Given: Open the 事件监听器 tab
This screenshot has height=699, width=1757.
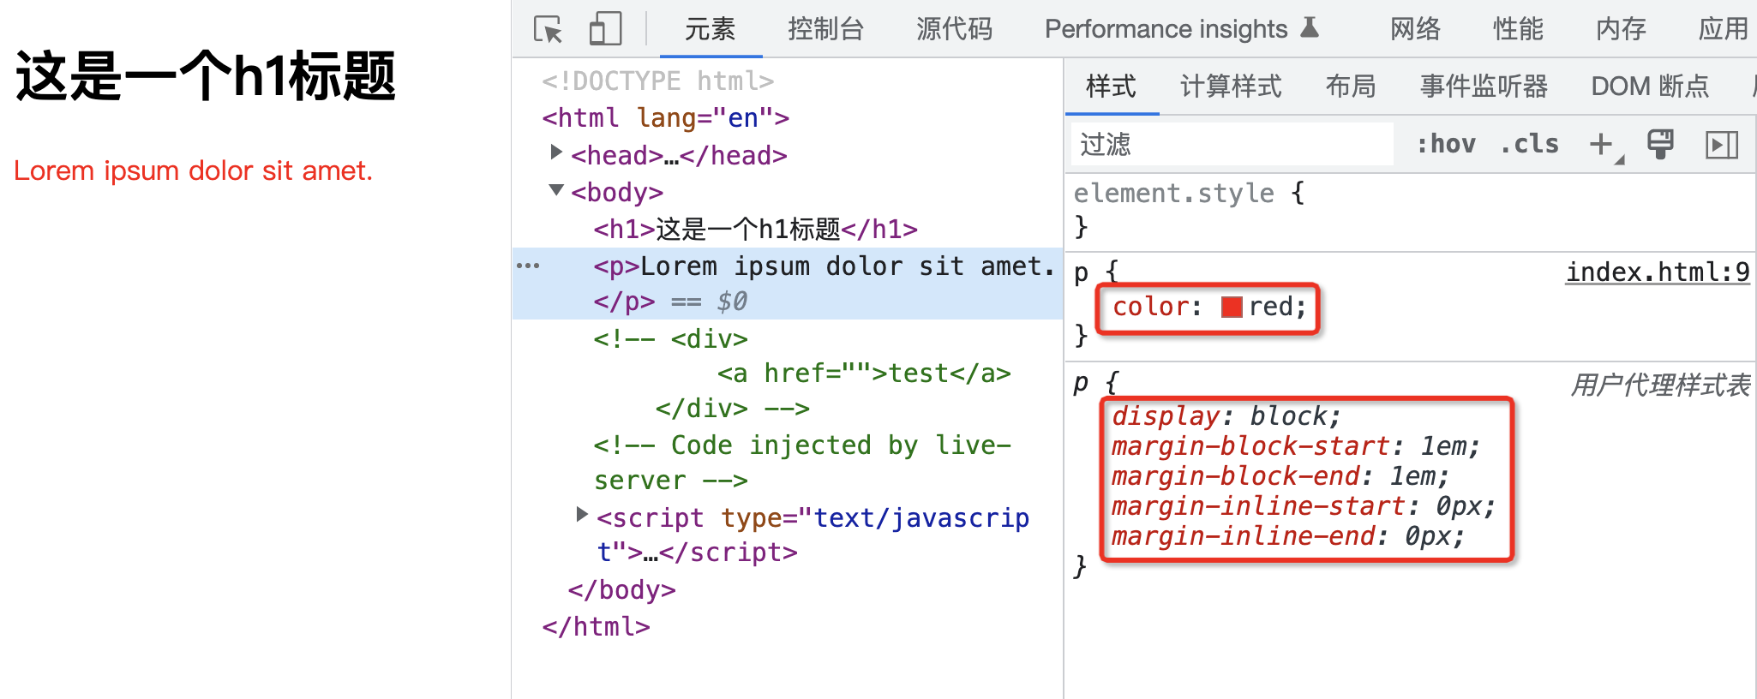Looking at the screenshot, I should (1484, 87).
